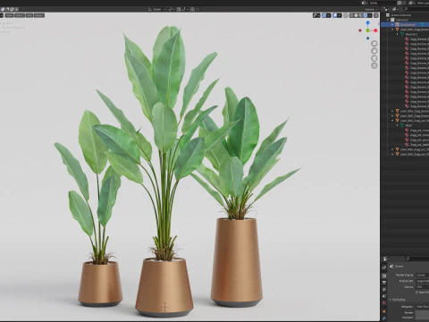This screenshot has height=322, width=429.
Task: Enable Open Shading Language checkbox
Action: tap(416, 292)
